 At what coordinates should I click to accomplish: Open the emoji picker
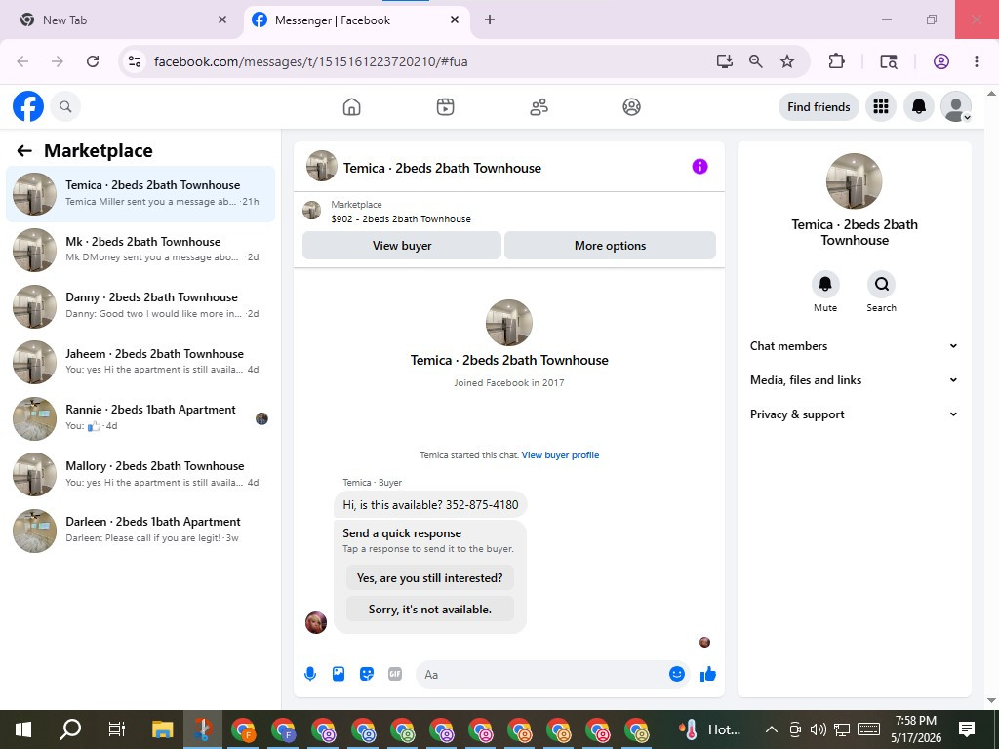pyautogui.click(x=677, y=674)
